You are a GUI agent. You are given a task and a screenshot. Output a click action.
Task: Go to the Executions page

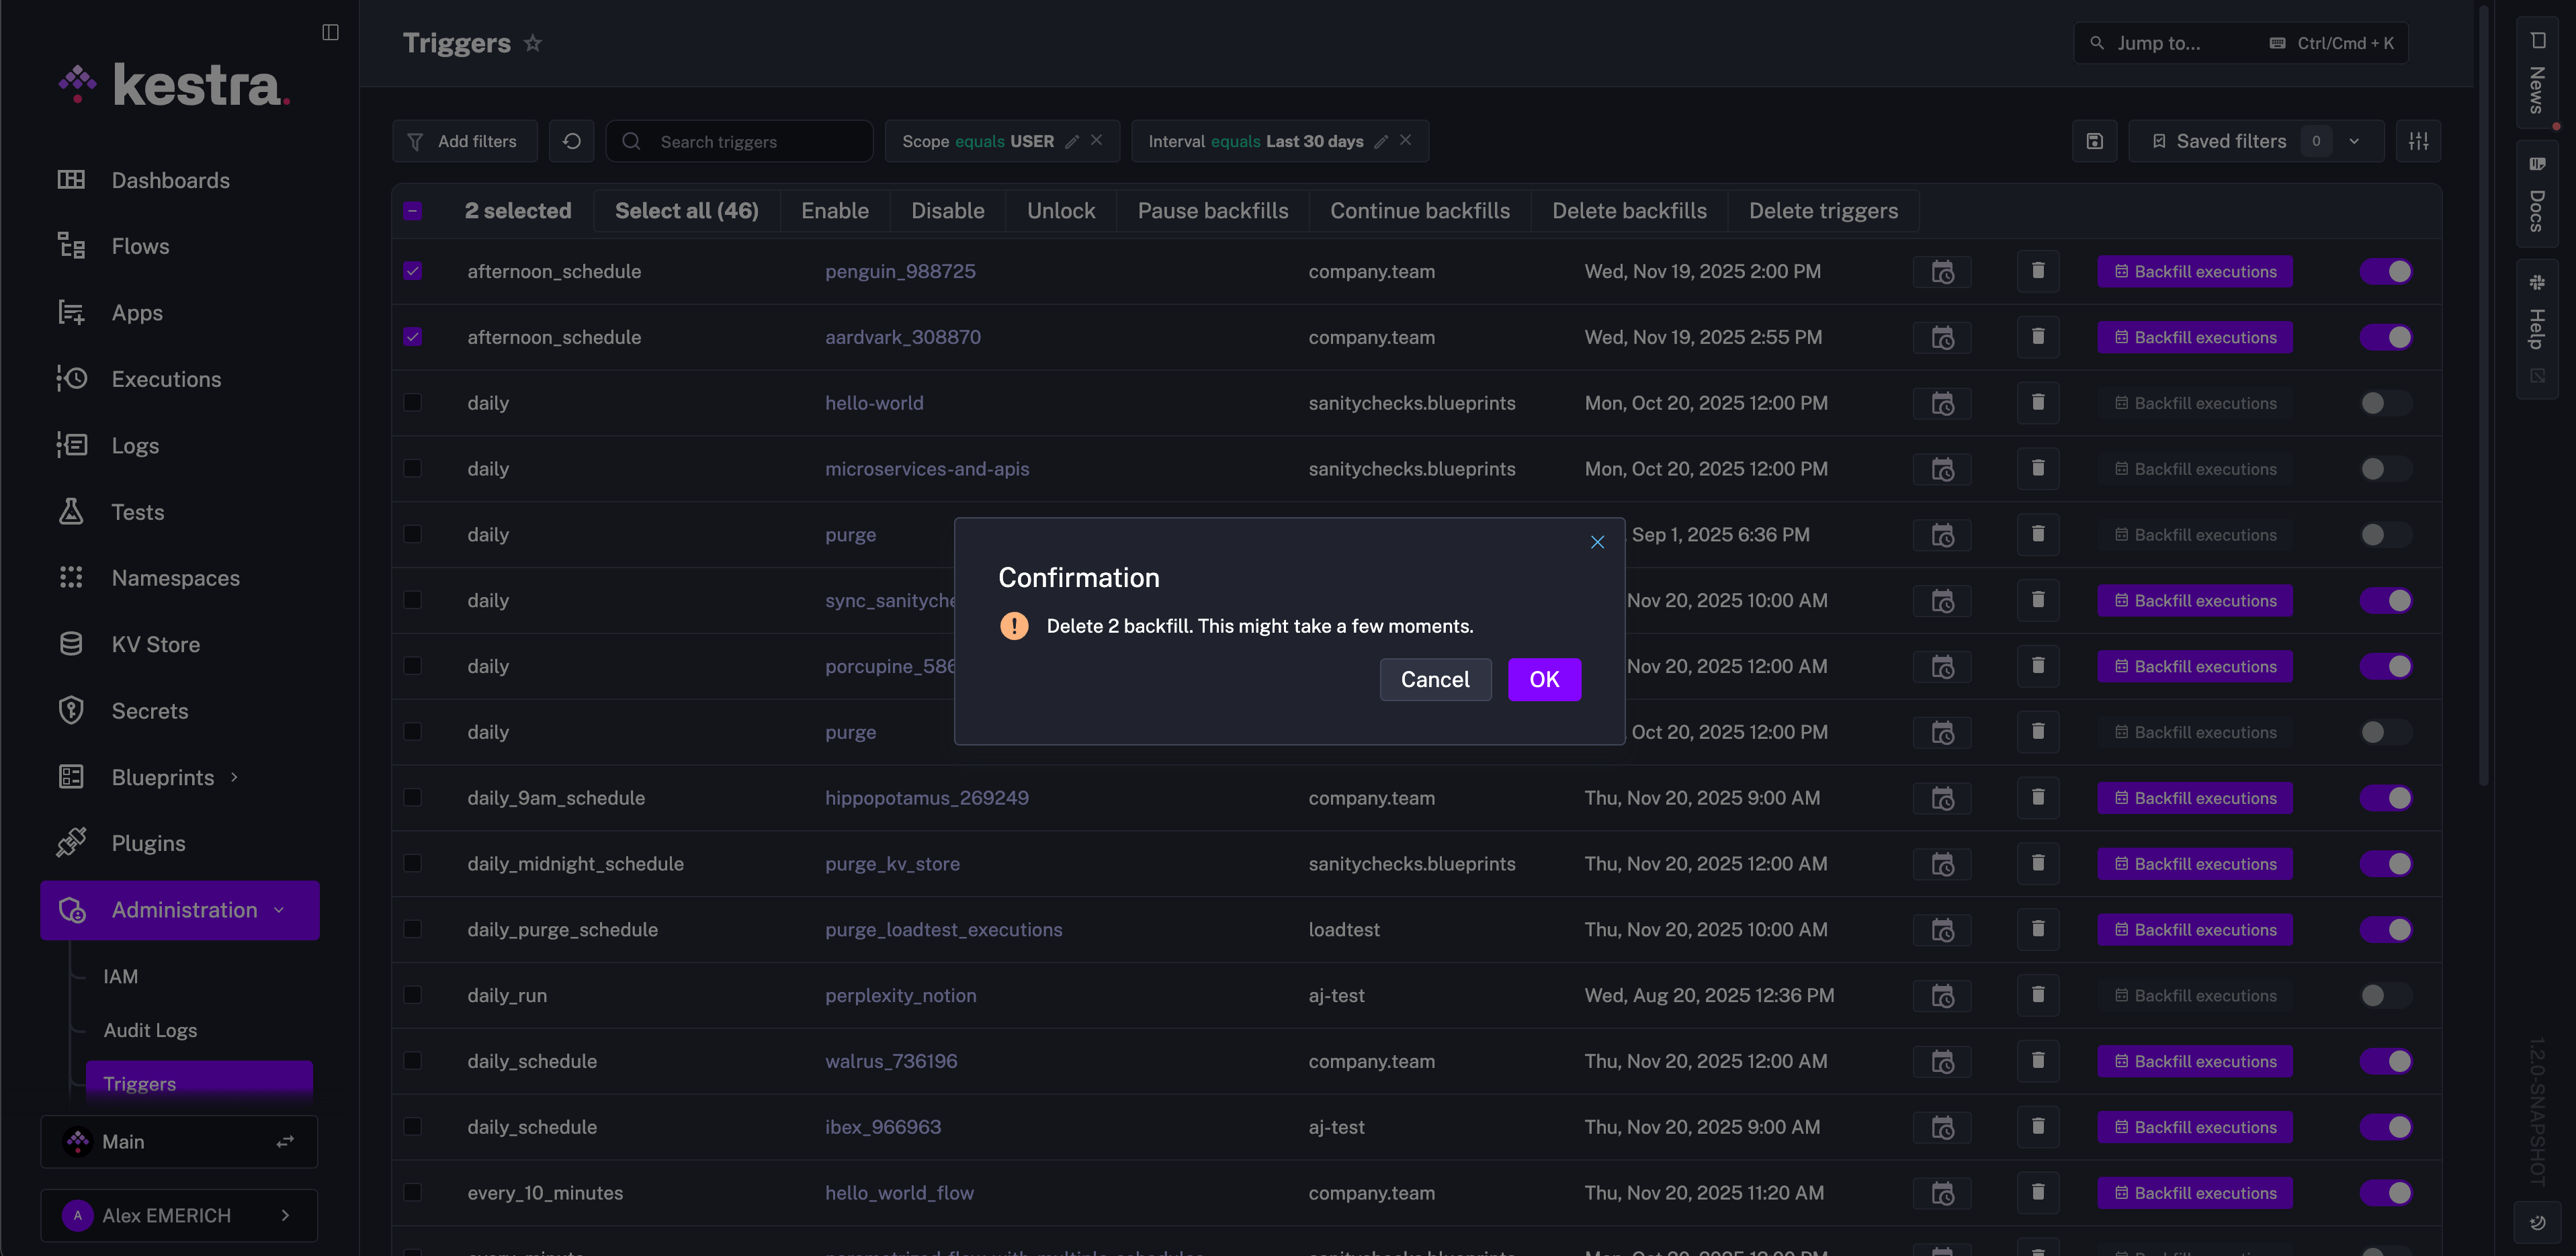[x=166, y=379]
